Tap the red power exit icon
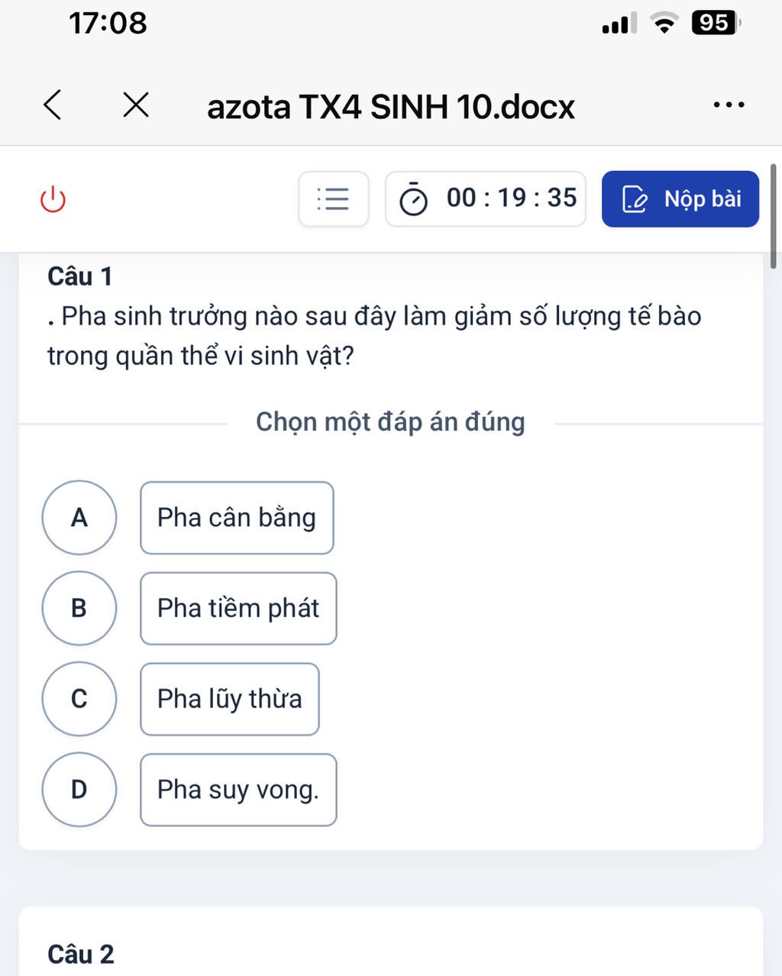 click(53, 200)
